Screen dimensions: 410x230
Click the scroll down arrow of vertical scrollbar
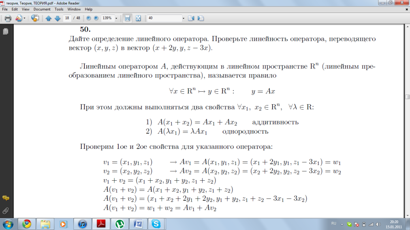408,215
